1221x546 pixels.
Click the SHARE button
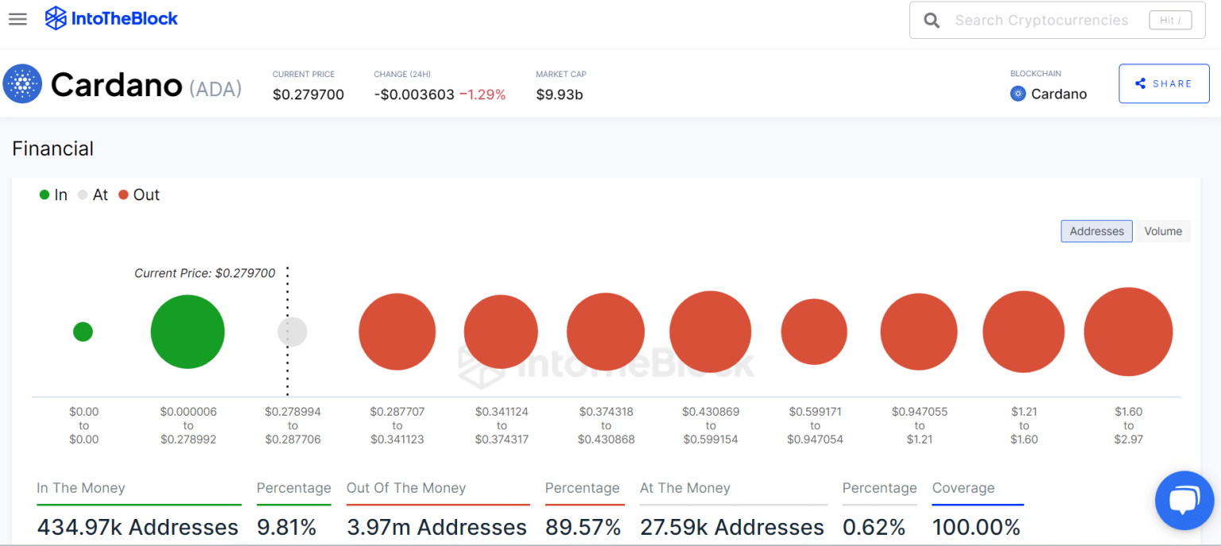click(x=1163, y=83)
